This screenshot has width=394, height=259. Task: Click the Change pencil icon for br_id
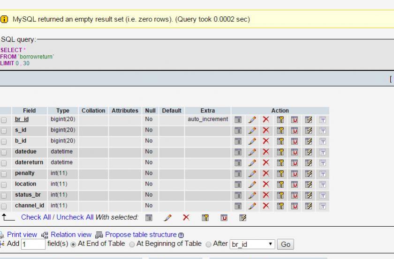coord(252,119)
